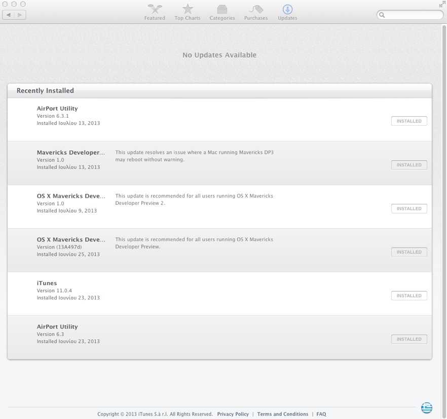Click the Mavericks DP3 reboot description
The height and width of the screenshot is (419, 447).
(x=194, y=156)
